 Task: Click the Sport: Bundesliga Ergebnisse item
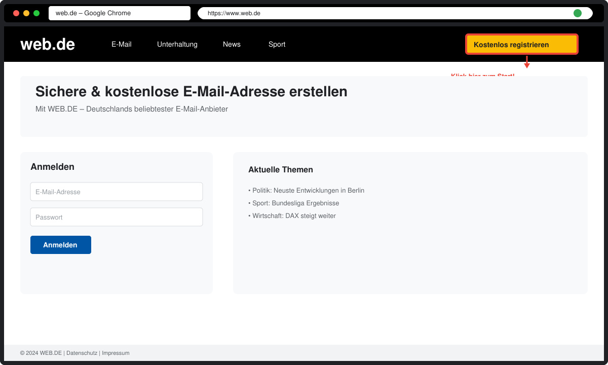294,203
